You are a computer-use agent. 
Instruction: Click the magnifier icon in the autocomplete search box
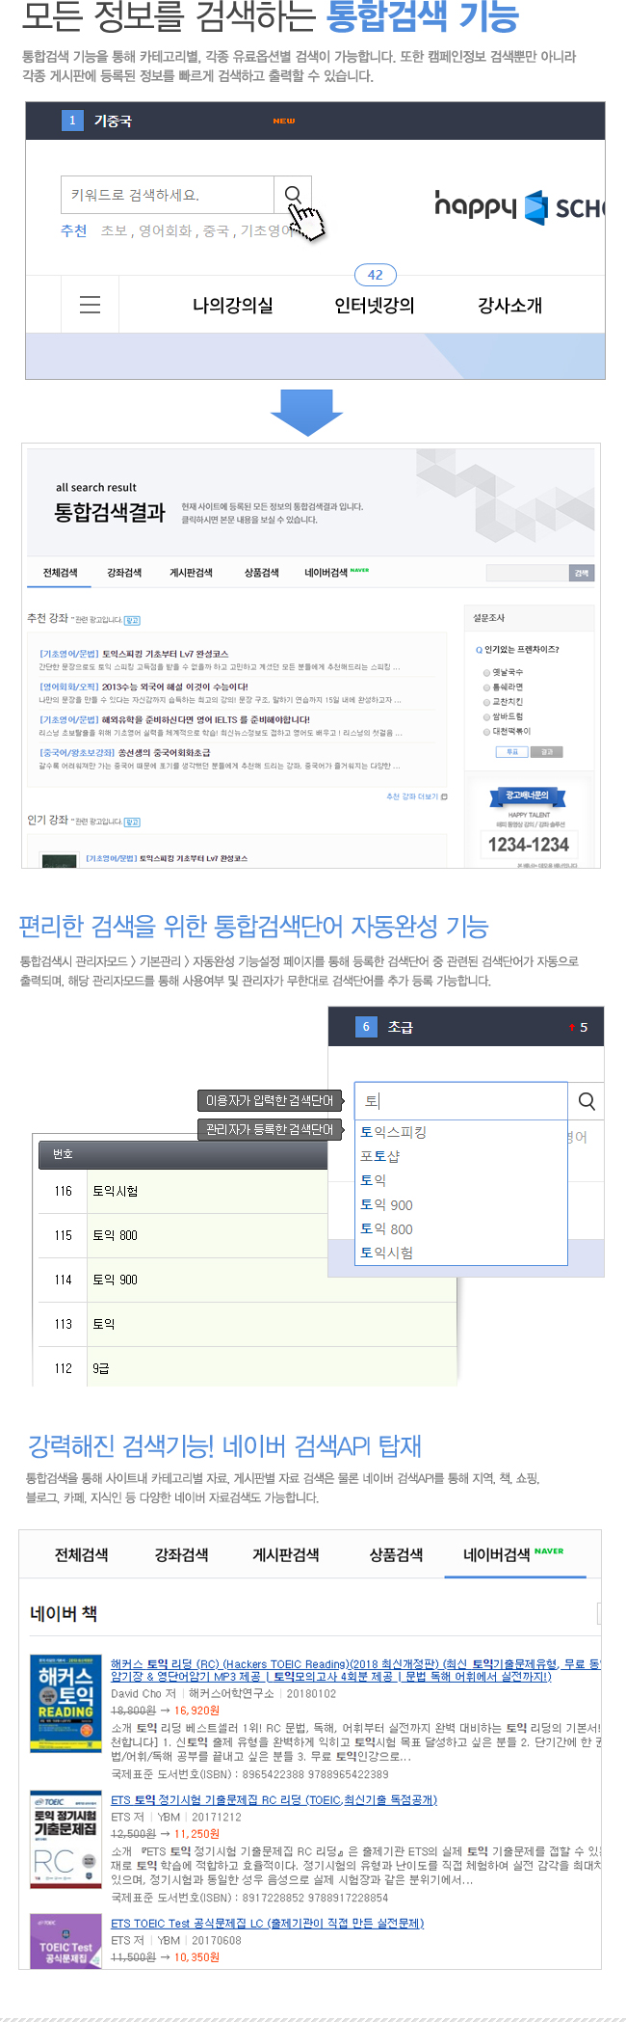[587, 1101]
